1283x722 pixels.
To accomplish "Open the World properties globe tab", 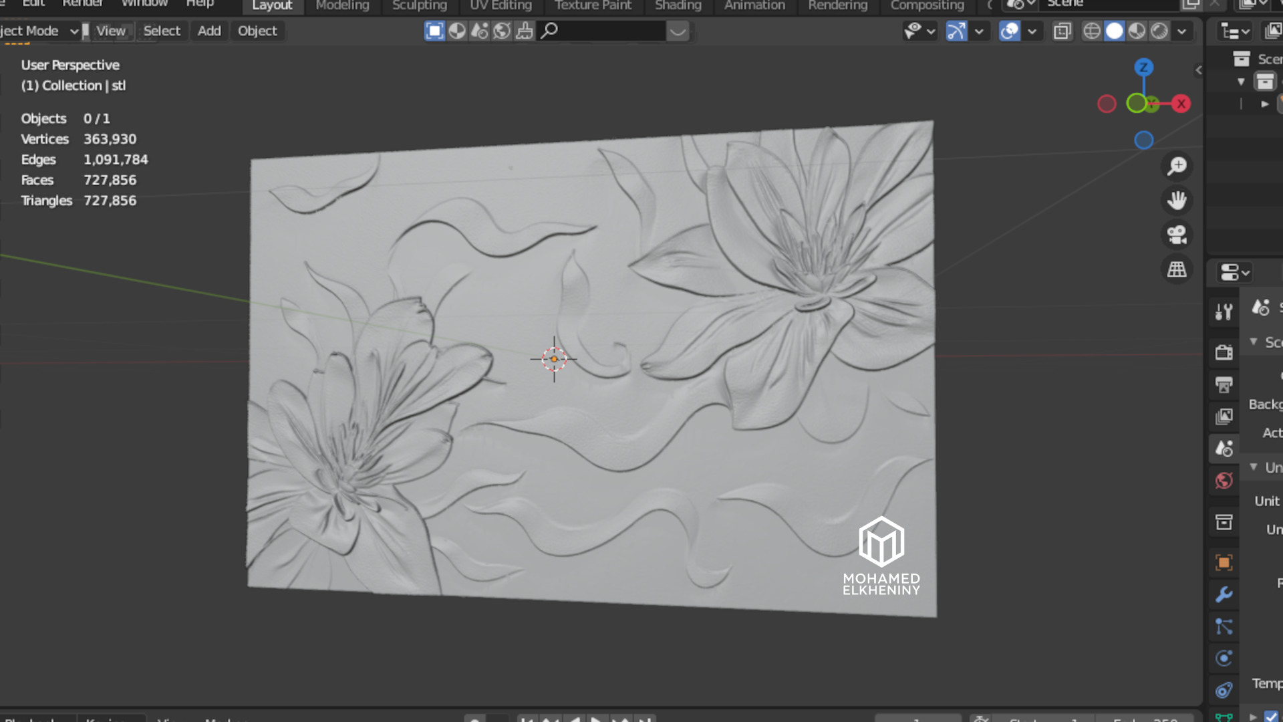I will click(x=1224, y=481).
